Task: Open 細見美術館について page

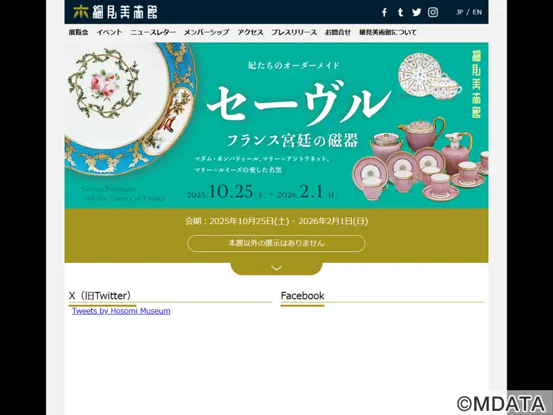Action: (x=388, y=32)
